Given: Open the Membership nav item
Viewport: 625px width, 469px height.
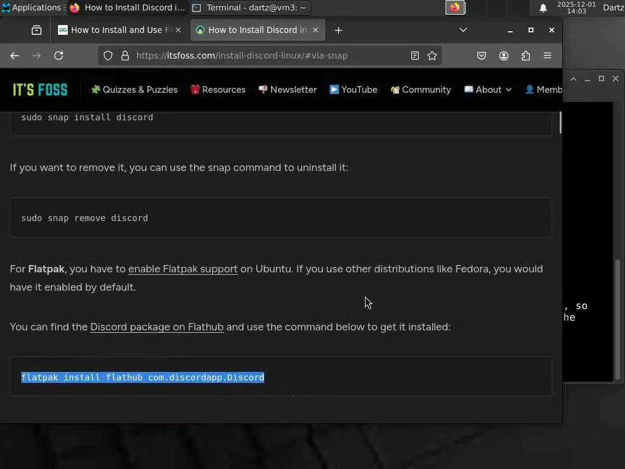Looking at the screenshot, I should (544, 90).
